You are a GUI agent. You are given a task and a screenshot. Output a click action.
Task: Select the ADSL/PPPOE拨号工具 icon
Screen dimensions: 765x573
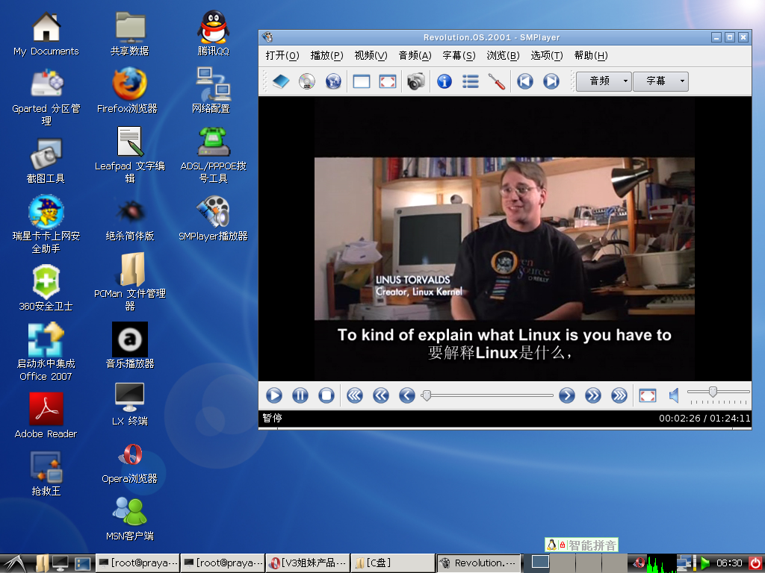[213, 155]
